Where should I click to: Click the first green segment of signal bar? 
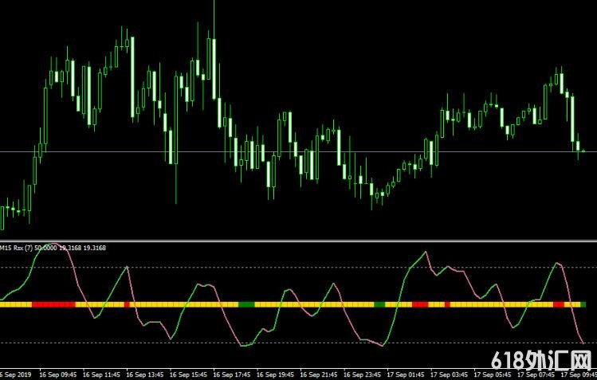pyautogui.click(x=247, y=304)
